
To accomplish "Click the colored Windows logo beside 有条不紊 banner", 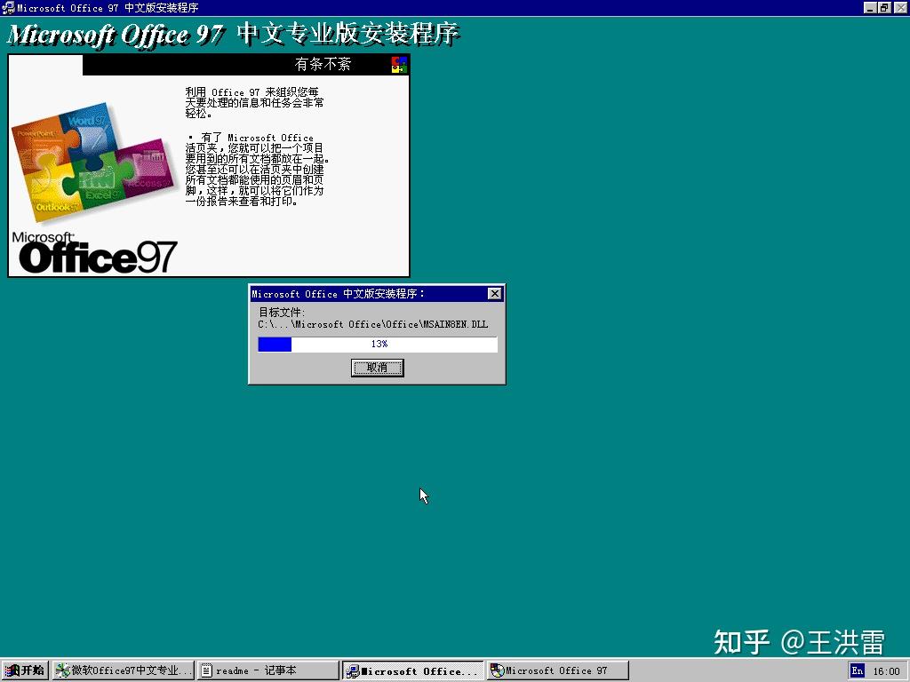I will pyautogui.click(x=400, y=64).
